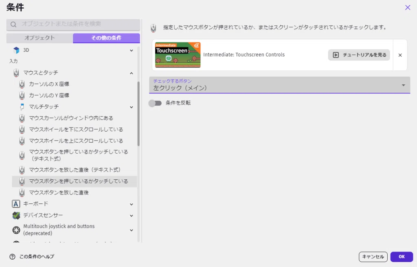Click the keyboard icon beside キーボード
This screenshot has width=417, height=267.
pyautogui.click(x=16, y=204)
